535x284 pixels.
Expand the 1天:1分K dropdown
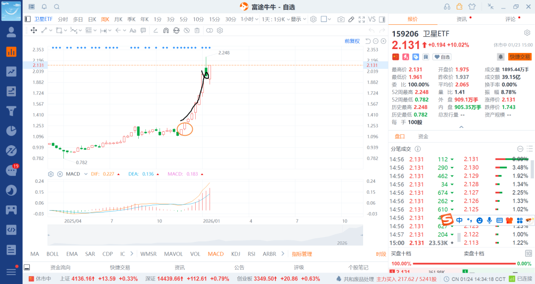(276, 19)
